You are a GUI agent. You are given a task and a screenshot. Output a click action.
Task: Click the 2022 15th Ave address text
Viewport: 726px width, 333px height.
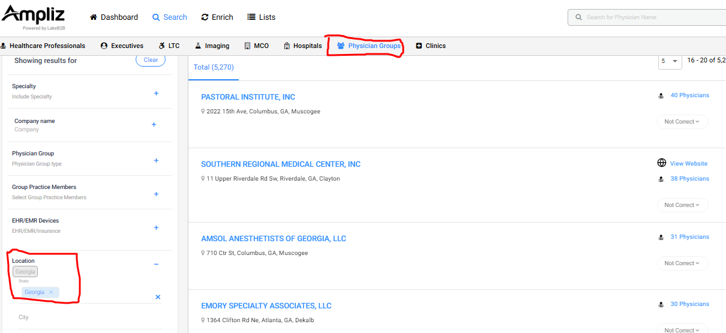(x=263, y=112)
